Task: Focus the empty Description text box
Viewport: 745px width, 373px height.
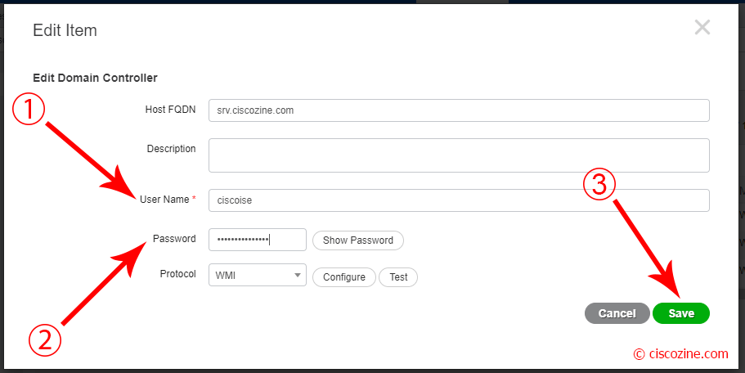Action: tap(459, 155)
